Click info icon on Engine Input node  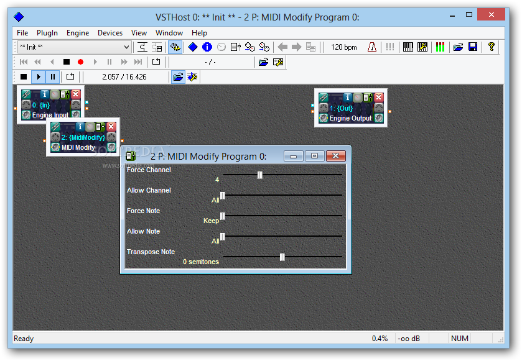click(45, 94)
